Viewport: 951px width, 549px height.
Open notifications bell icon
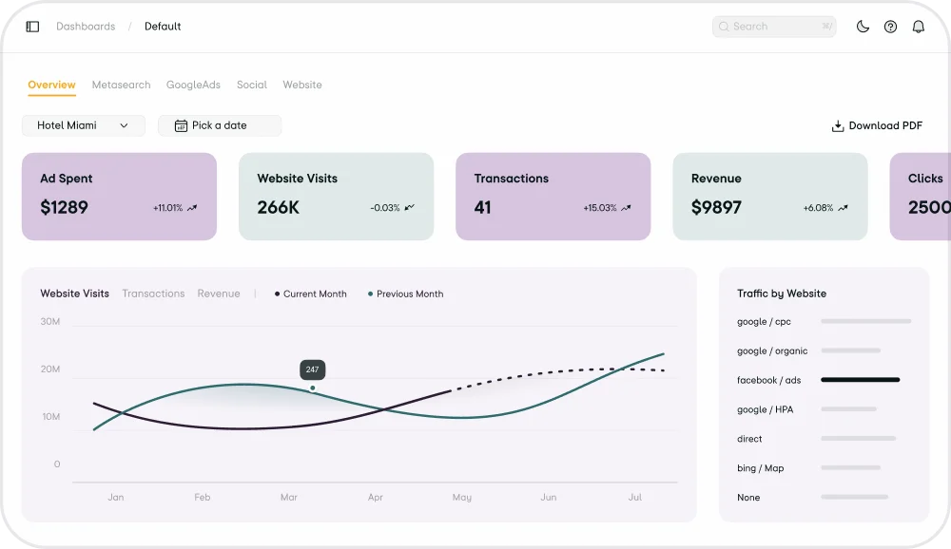[919, 27]
